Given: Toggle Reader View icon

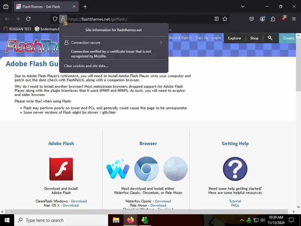Looking at the screenshot, I should pos(217,19).
